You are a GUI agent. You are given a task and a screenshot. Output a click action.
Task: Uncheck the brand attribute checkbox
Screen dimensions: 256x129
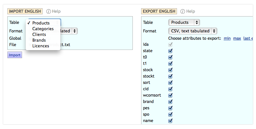click(170, 102)
